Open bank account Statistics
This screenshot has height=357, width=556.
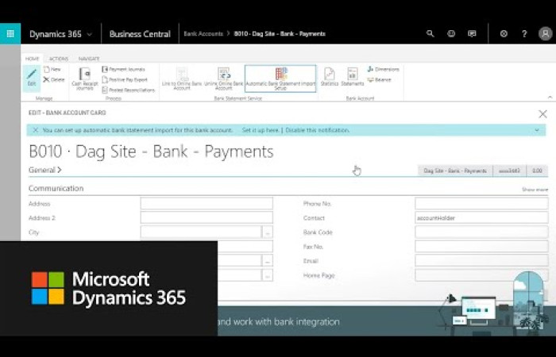click(x=330, y=77)
